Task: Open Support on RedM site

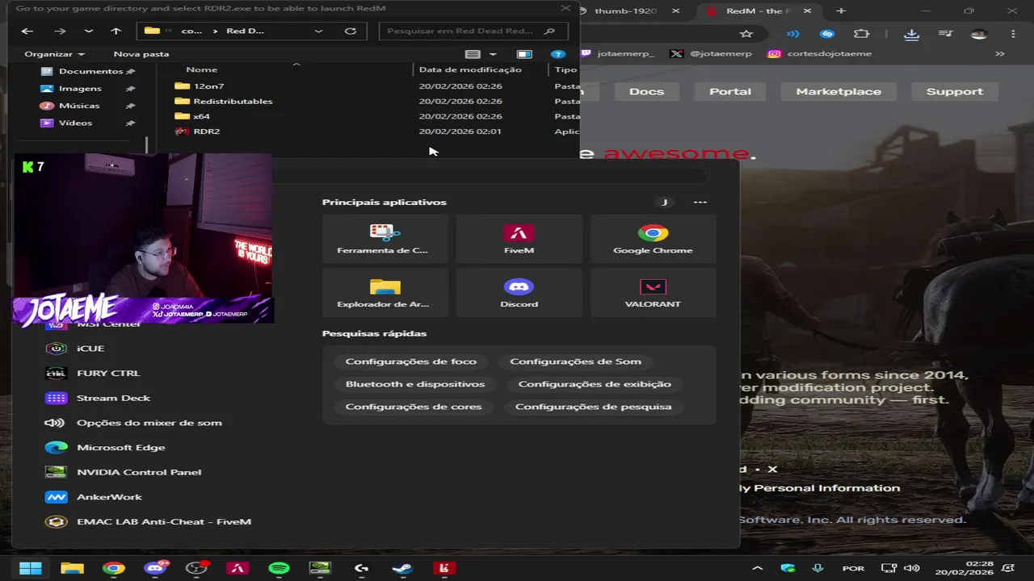Action: pos(954,91)
